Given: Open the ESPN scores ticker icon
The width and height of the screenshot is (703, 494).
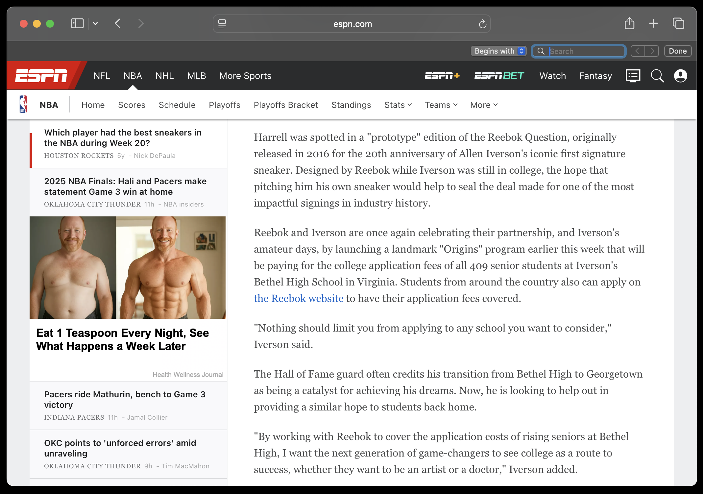Looking at the screenshot, I should [x=633, y=76].
